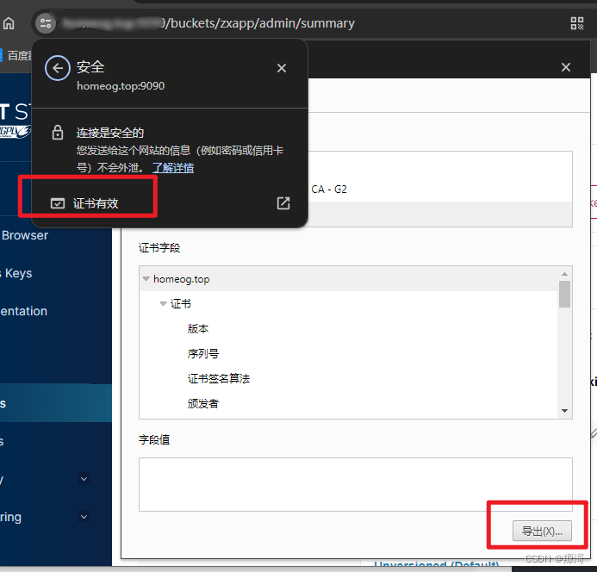Viewport: 597px width, 572px height.
Task: Open certificate details external-link icon
Action: click(x=283, y=203)
